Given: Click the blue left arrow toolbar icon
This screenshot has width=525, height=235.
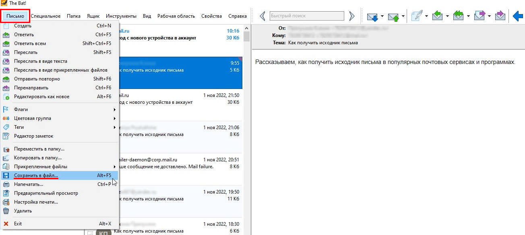Looking at the screenshot, I should [519, 16].
